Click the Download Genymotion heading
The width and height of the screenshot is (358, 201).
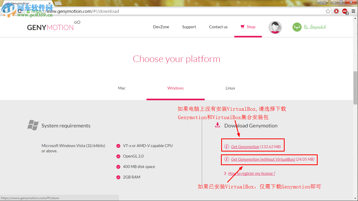click(251, 126)
